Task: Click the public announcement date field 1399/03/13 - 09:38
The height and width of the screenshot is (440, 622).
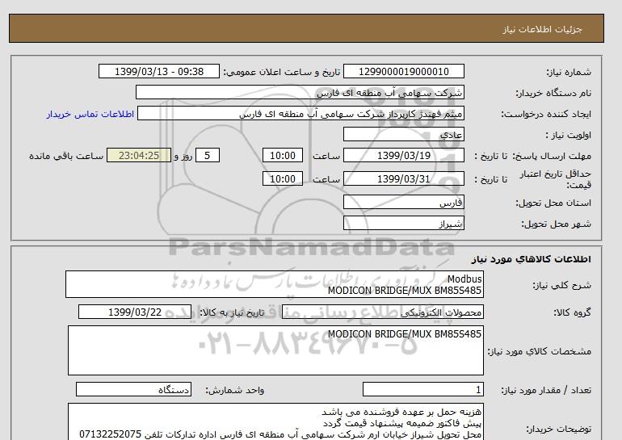Action: [158, 71]
